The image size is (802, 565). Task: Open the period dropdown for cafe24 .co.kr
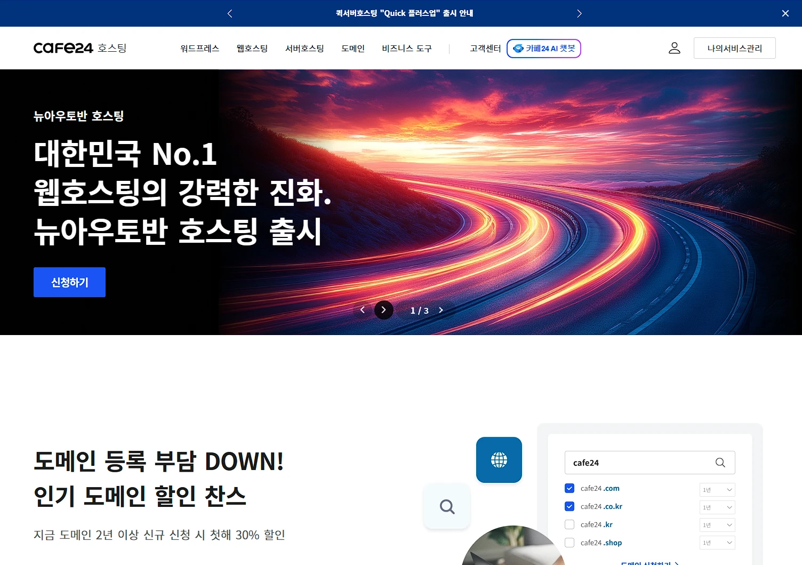(x=717, y=507)
